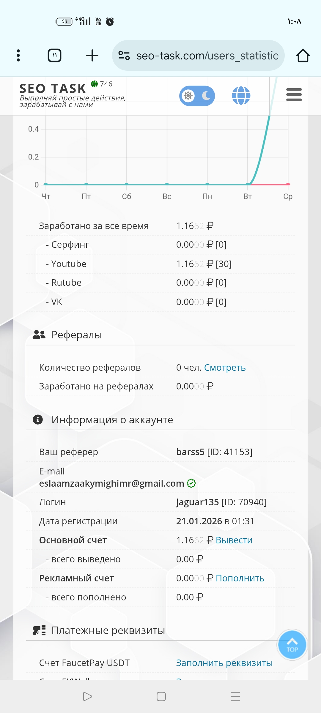321x713 pixels.
Task: Toggle the light/dark theme switch
Action: coord(197,96)
